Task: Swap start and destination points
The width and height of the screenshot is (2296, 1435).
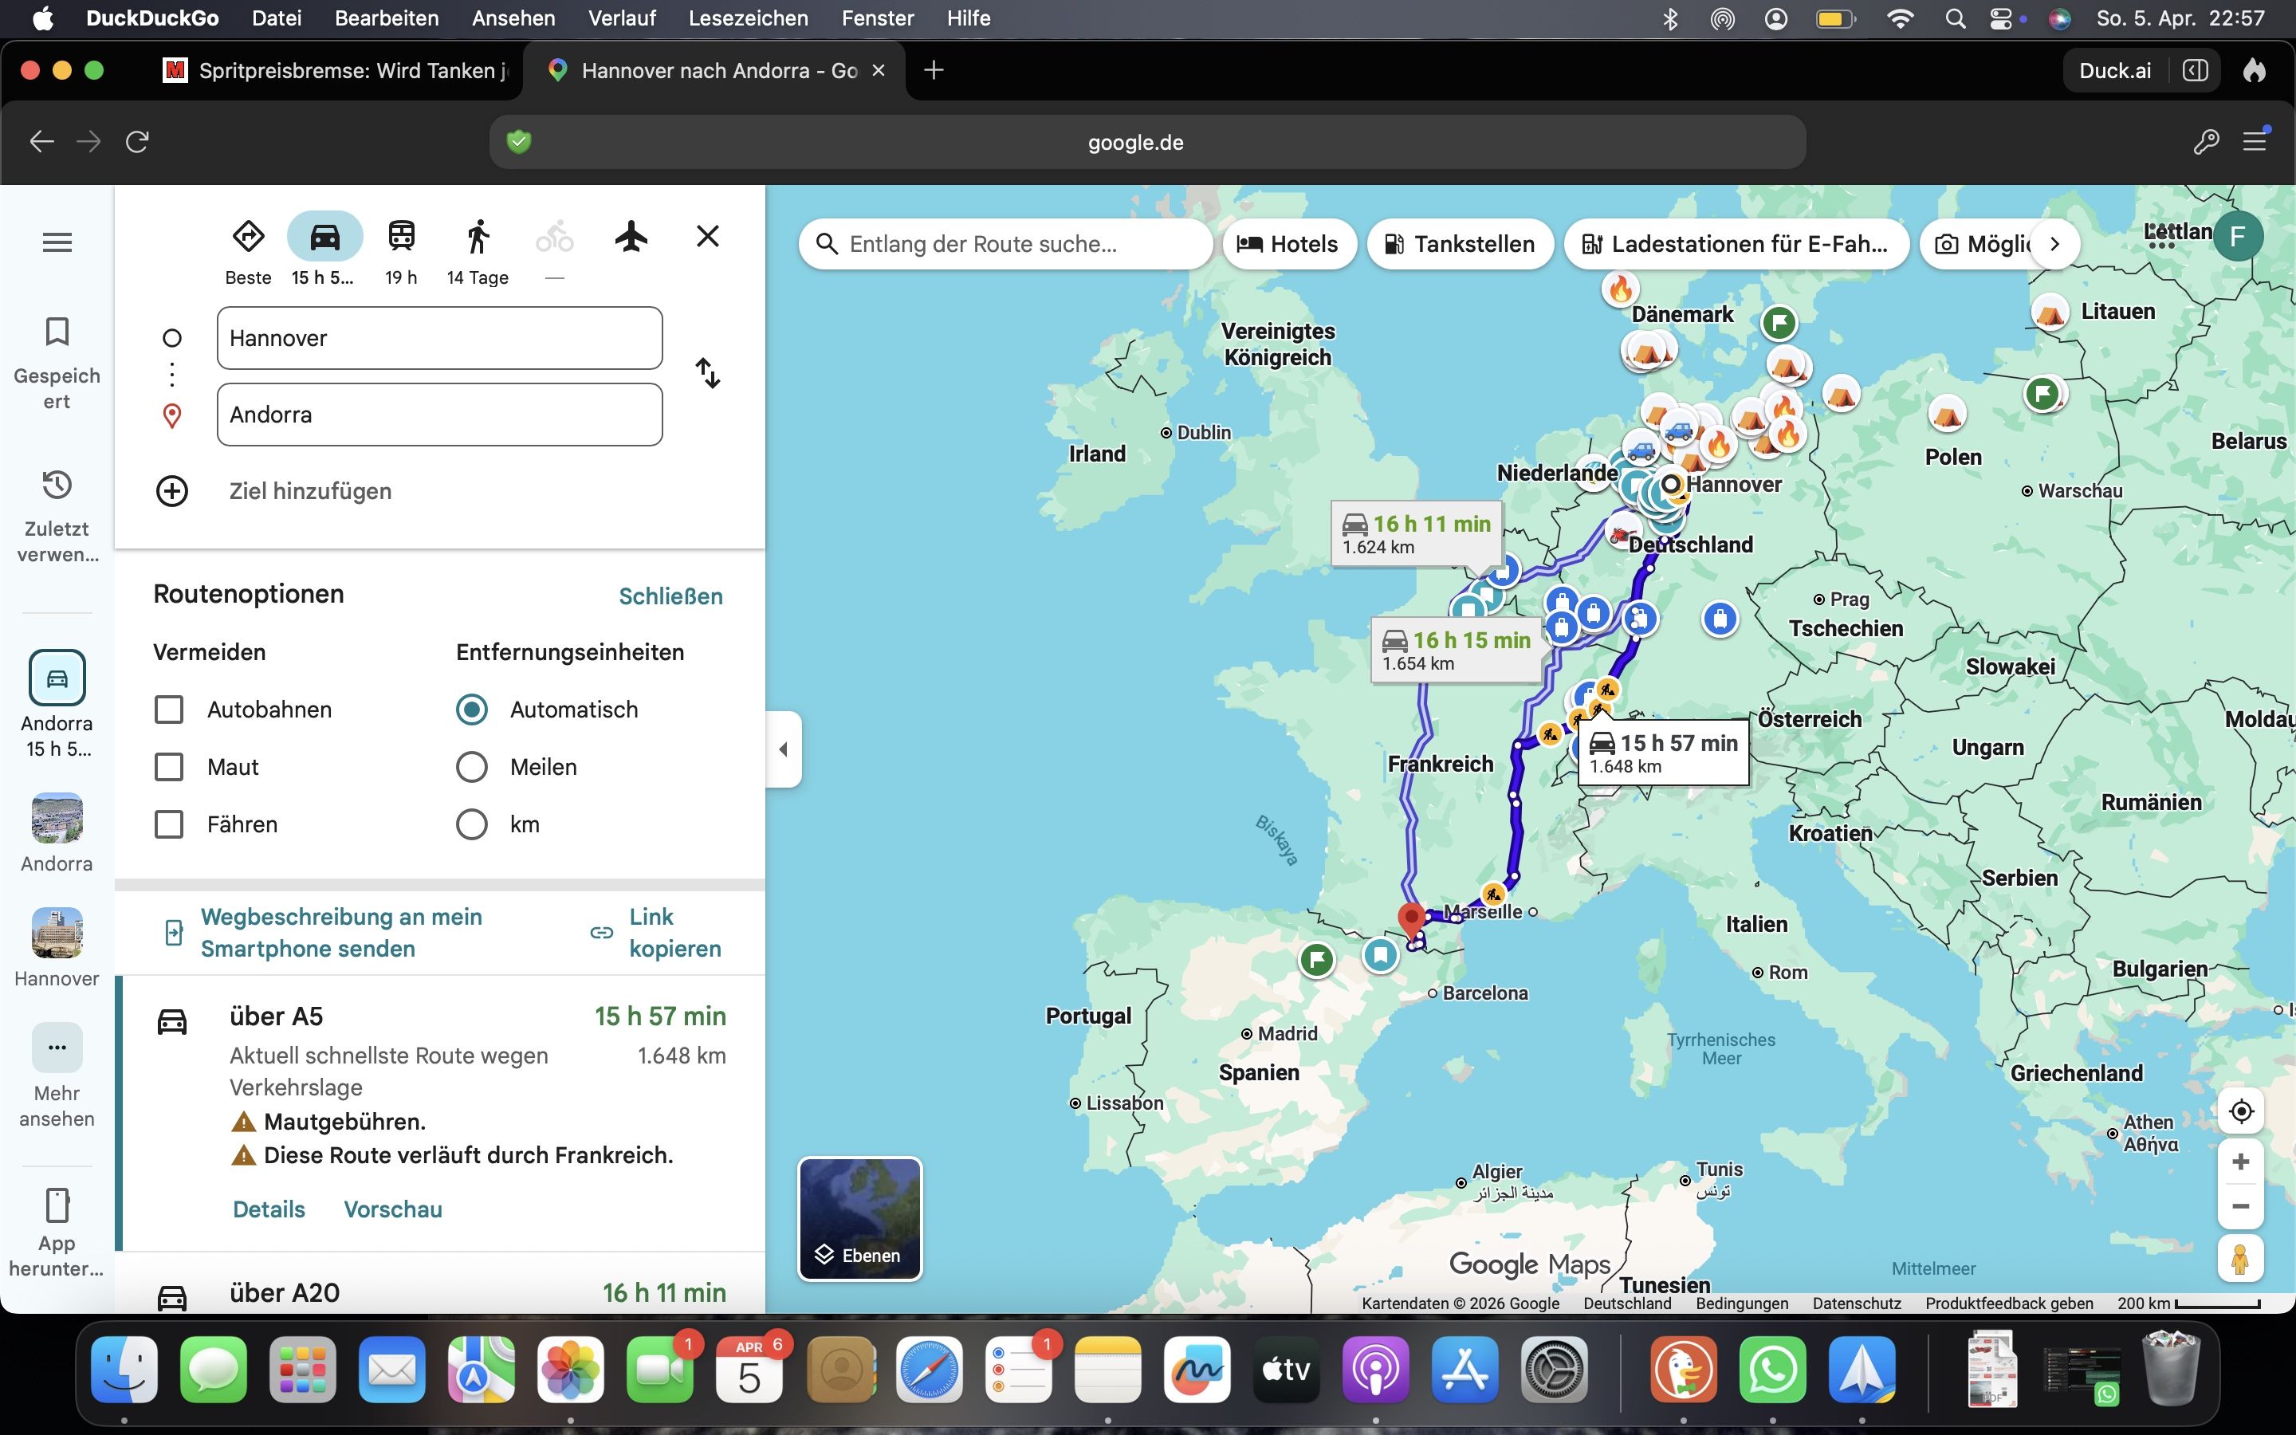Action: point(708,373)
